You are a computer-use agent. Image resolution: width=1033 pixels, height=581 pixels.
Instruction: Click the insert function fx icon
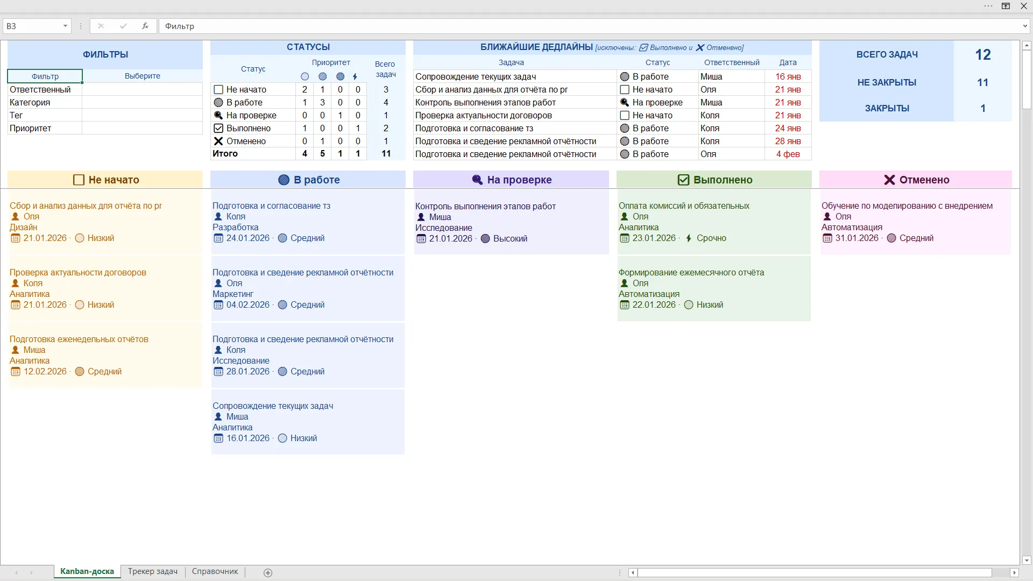click(x=145, y=26)
